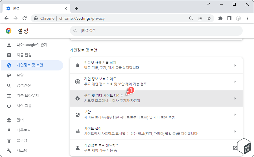The height and width of the screenshot is (157, 254).
Task: Open 기본 브라우저 settings section
Action: click(x=32, y=96)
